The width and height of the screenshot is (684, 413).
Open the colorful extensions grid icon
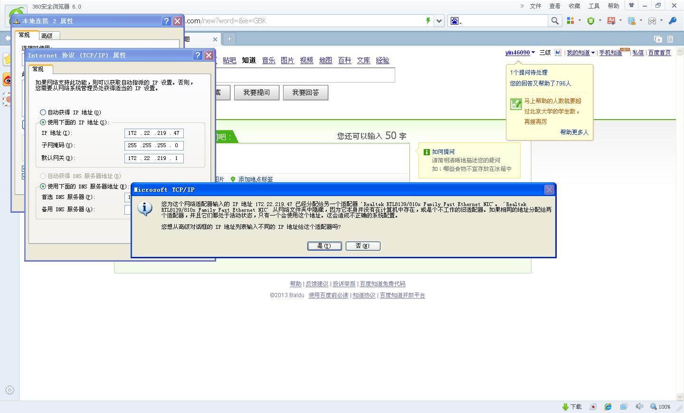(x=570, y=20)
